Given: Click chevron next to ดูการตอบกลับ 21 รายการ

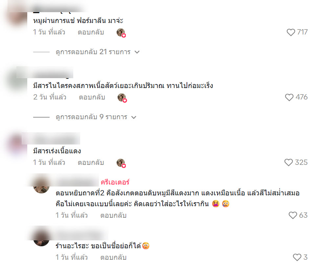Looking at the screenshot, I should [x=137, y=52].
